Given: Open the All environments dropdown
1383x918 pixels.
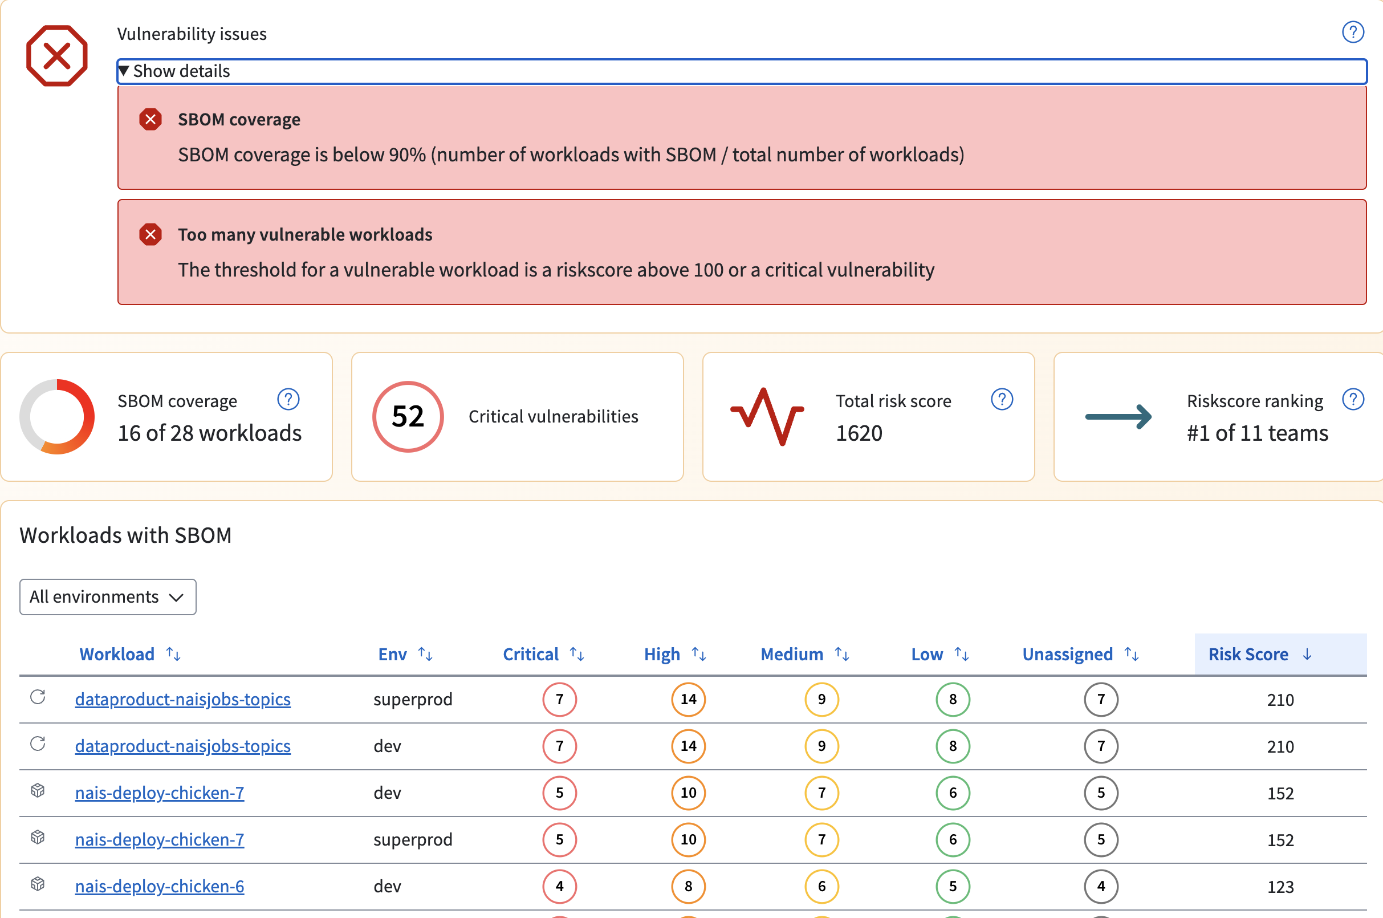Looking at the screenshot, I should (108, 597).
